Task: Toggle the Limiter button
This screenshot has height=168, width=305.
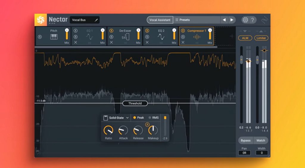Action: 261,38
